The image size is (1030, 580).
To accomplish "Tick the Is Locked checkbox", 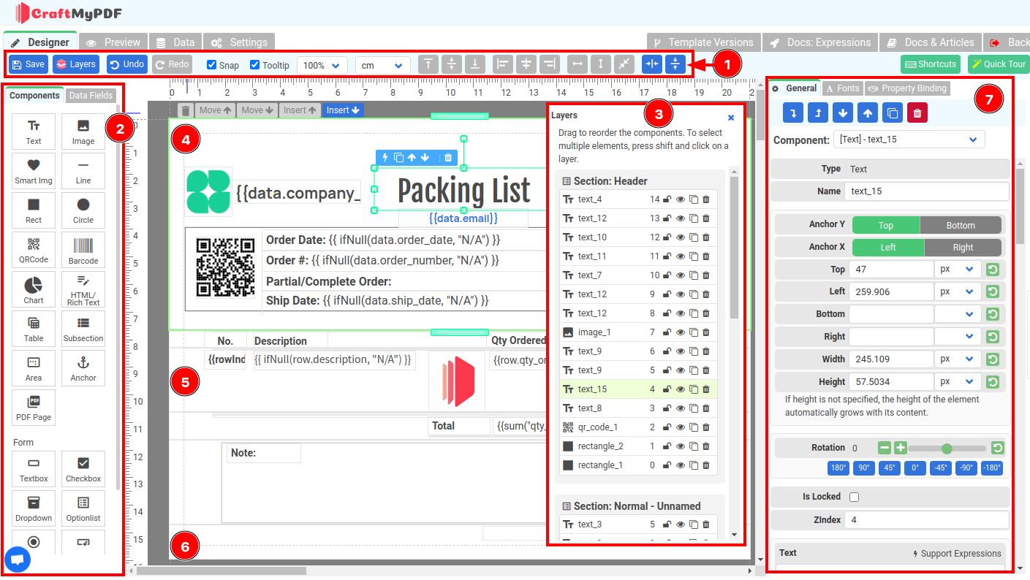I will (854, 497).
